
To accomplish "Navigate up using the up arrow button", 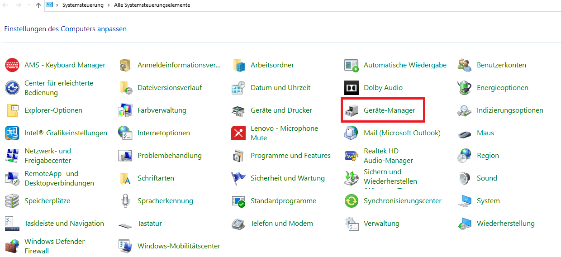I will pos(38,5).
